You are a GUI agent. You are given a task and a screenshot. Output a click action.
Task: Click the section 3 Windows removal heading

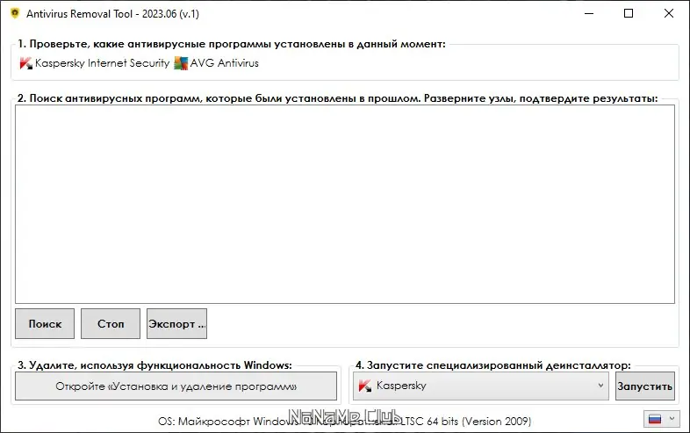coord(155,365)
